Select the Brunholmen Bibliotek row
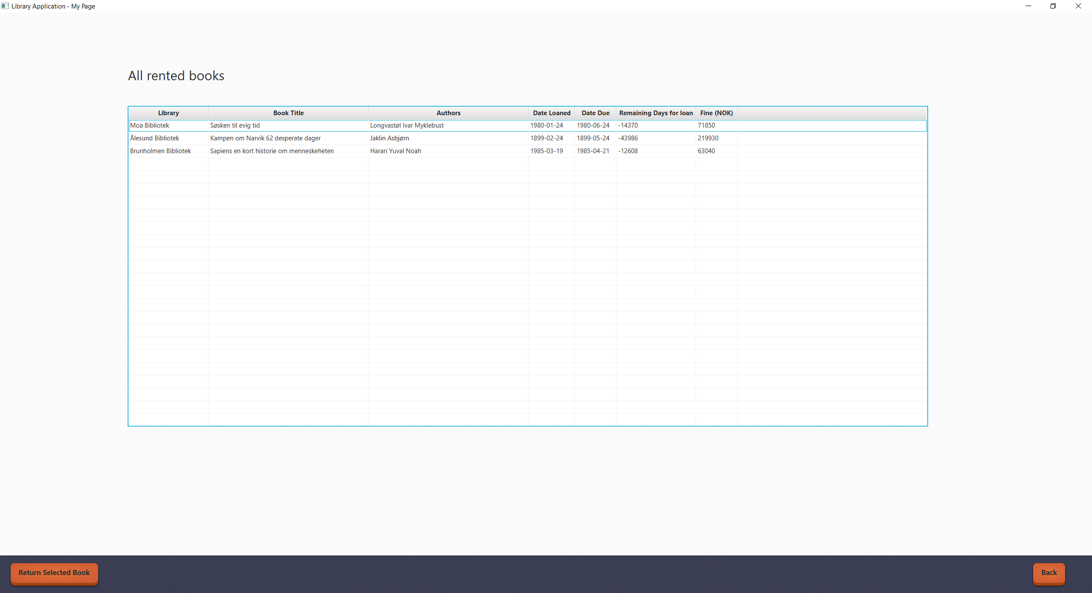The width and height of the screenshot is (1092, 593). (x=160, y=151)
